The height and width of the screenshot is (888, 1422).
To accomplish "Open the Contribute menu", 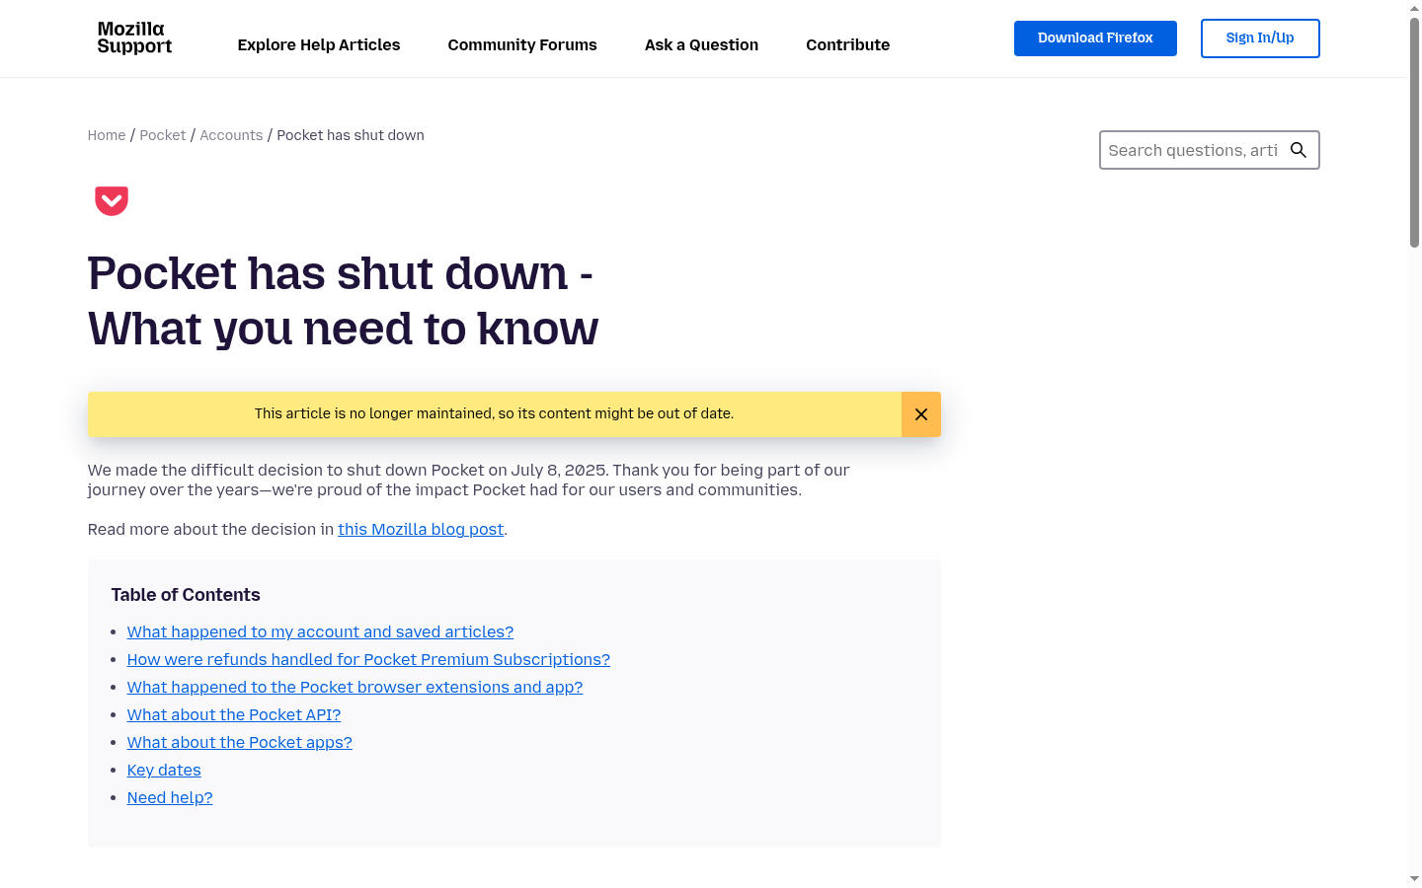I will pos(847,44).
